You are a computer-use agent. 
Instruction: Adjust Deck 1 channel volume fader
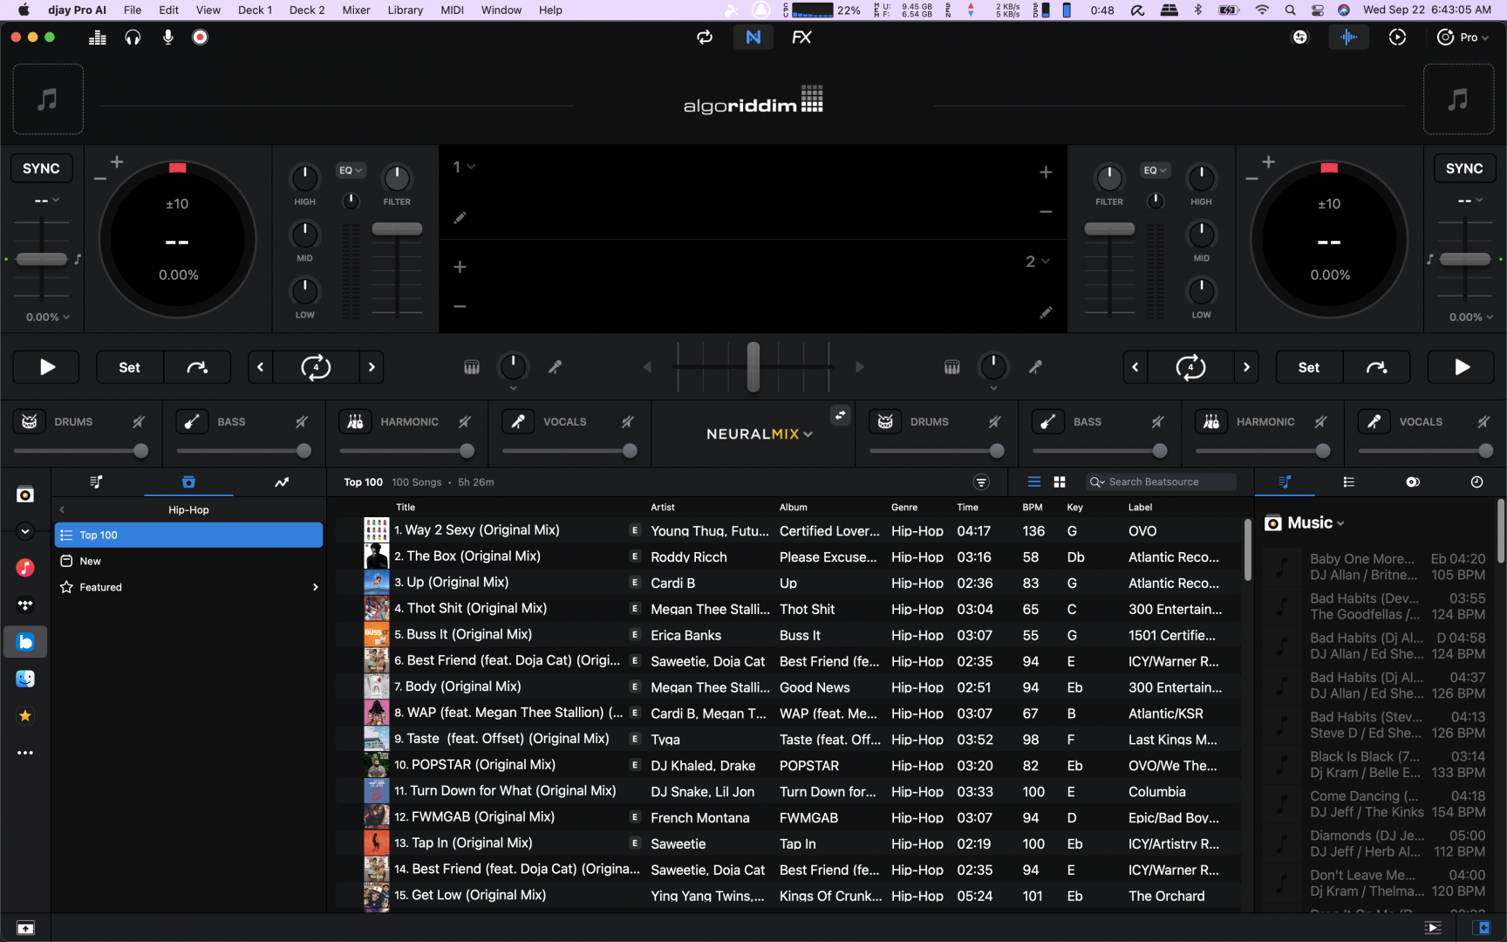click(x=398, y=229)
